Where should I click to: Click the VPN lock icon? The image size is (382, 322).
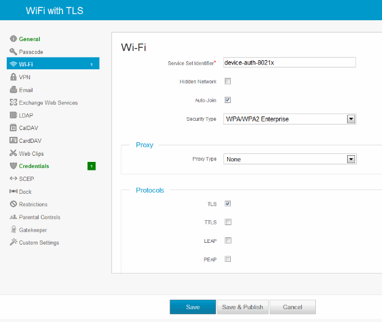[13, 77]
